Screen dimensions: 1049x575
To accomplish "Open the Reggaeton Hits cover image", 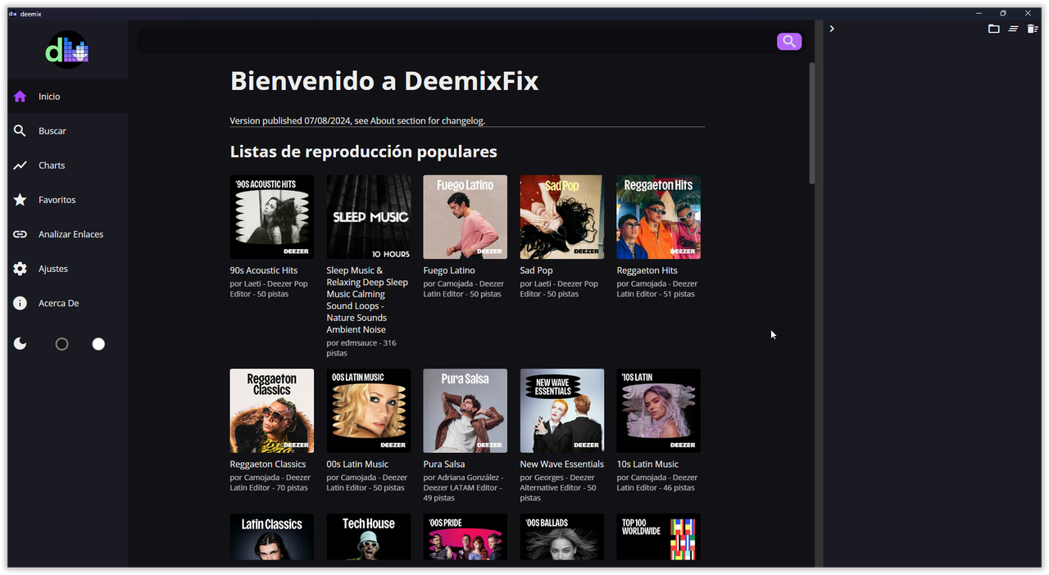I will click(x=659, y=217).
